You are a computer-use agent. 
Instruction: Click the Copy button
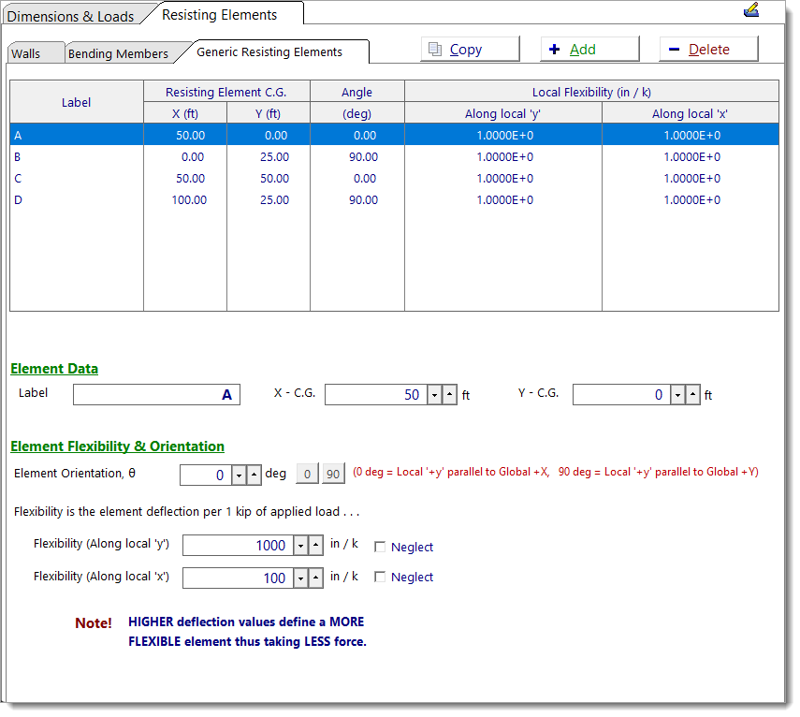tap(470, 49)
